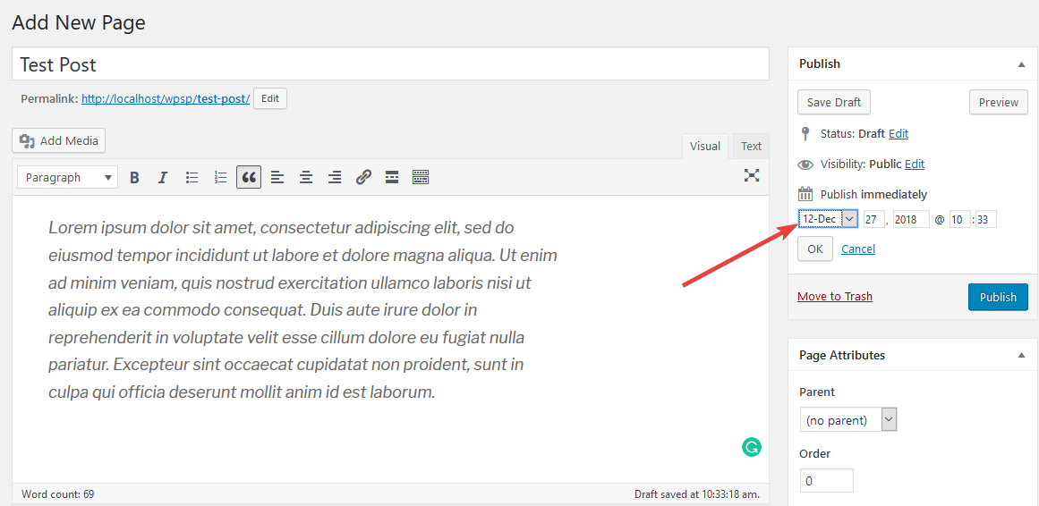Image resolution: width=1039 pixels, height=506 pixels.
Task: Enter distraction-free writing mode
Action: point(752,175)
